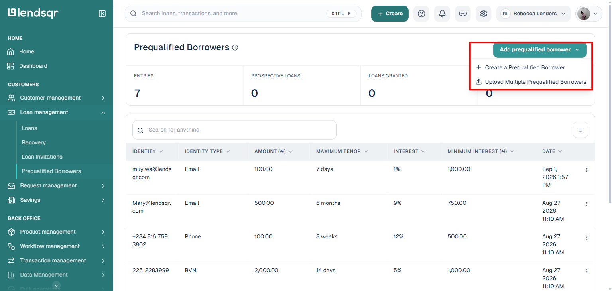
Task: Sort by AMOUNT column header
Action: [274, 152]
